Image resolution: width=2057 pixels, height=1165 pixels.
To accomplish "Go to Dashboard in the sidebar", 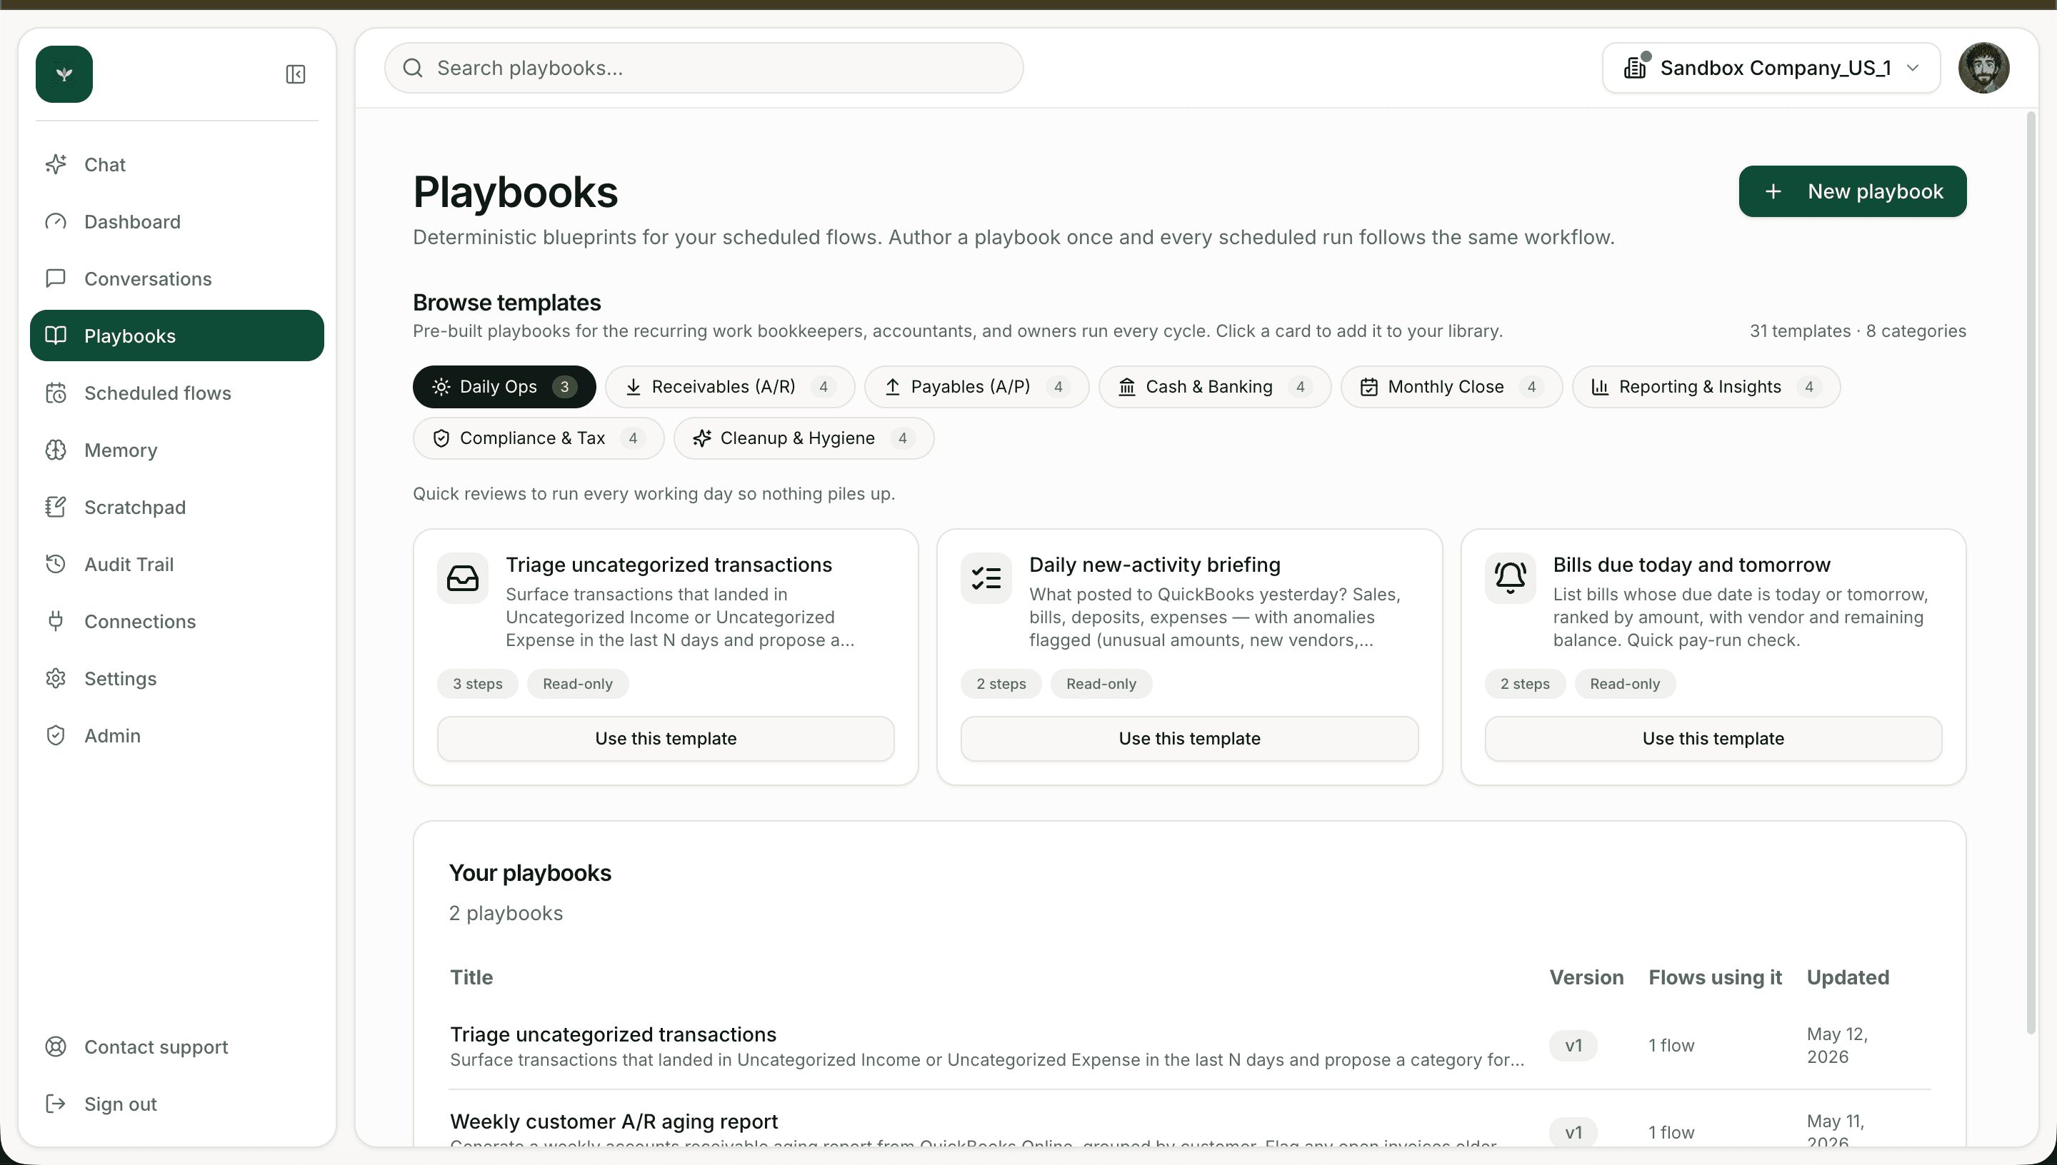I will [176, 221].
